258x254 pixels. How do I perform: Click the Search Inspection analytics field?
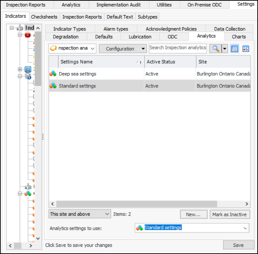(x=178, y=48)
